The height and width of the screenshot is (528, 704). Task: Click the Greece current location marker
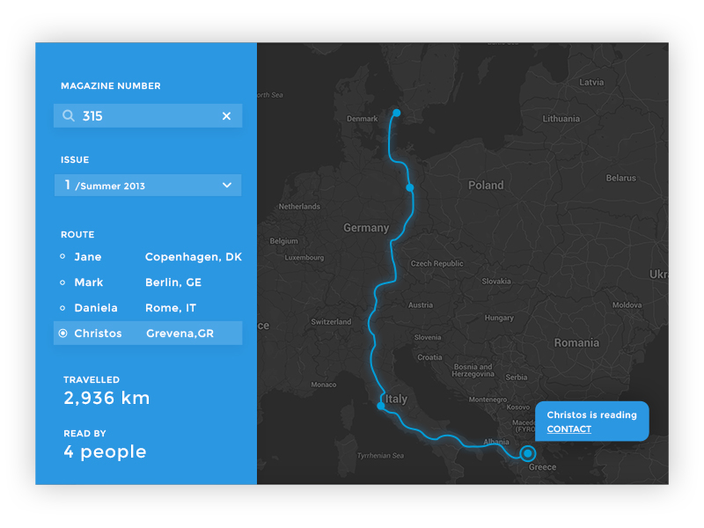(x=528, y=454)
